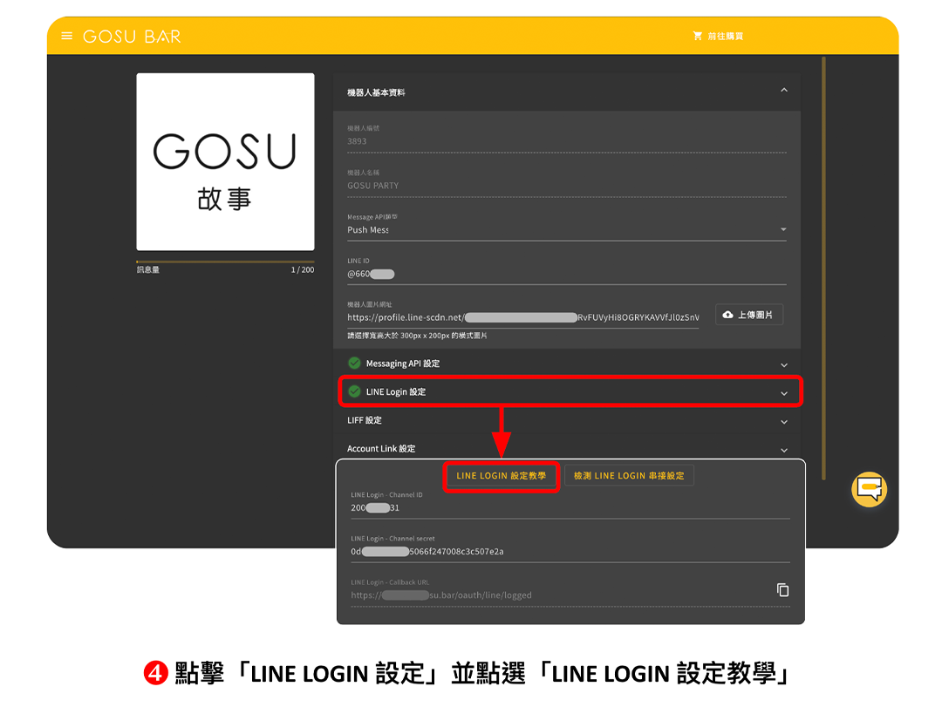Expand the LIFF 設定 section
942x707 pixels.
pyautogui.click(x=567, y=420)
